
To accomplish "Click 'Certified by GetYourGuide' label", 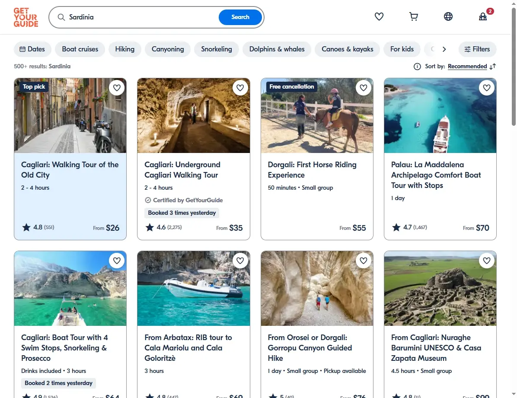I will pyautogui.click(x=184, y=200).
